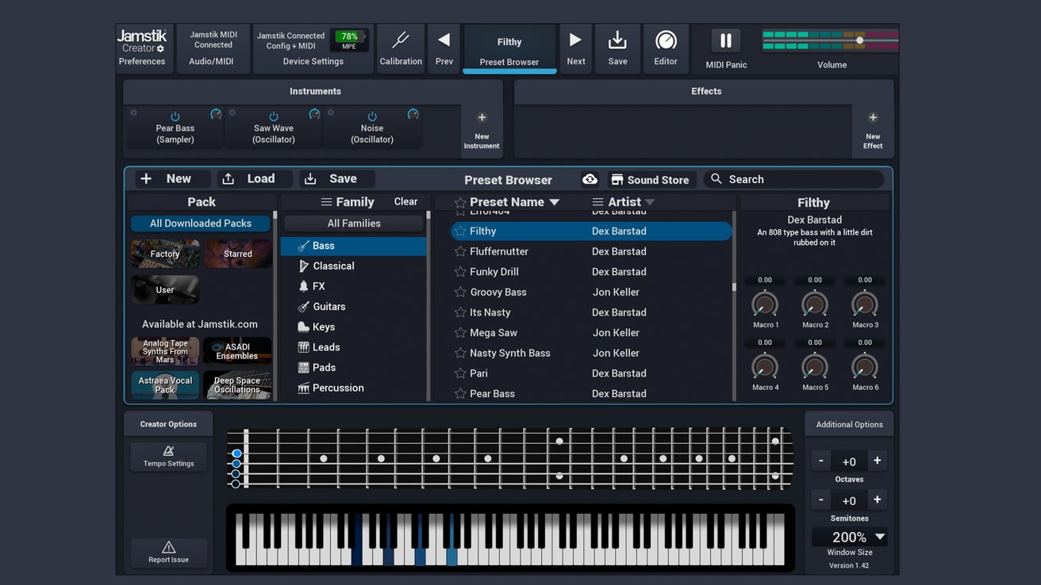This screenshot has width=1041, height=585.
Task: Select the Pads family
Action: pyautogui.click(x=353, y=368)
